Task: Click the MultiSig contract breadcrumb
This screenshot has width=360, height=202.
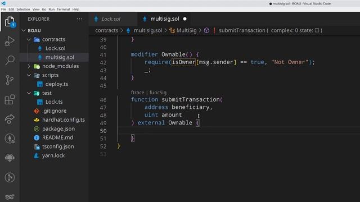Action: pos(186,30)
